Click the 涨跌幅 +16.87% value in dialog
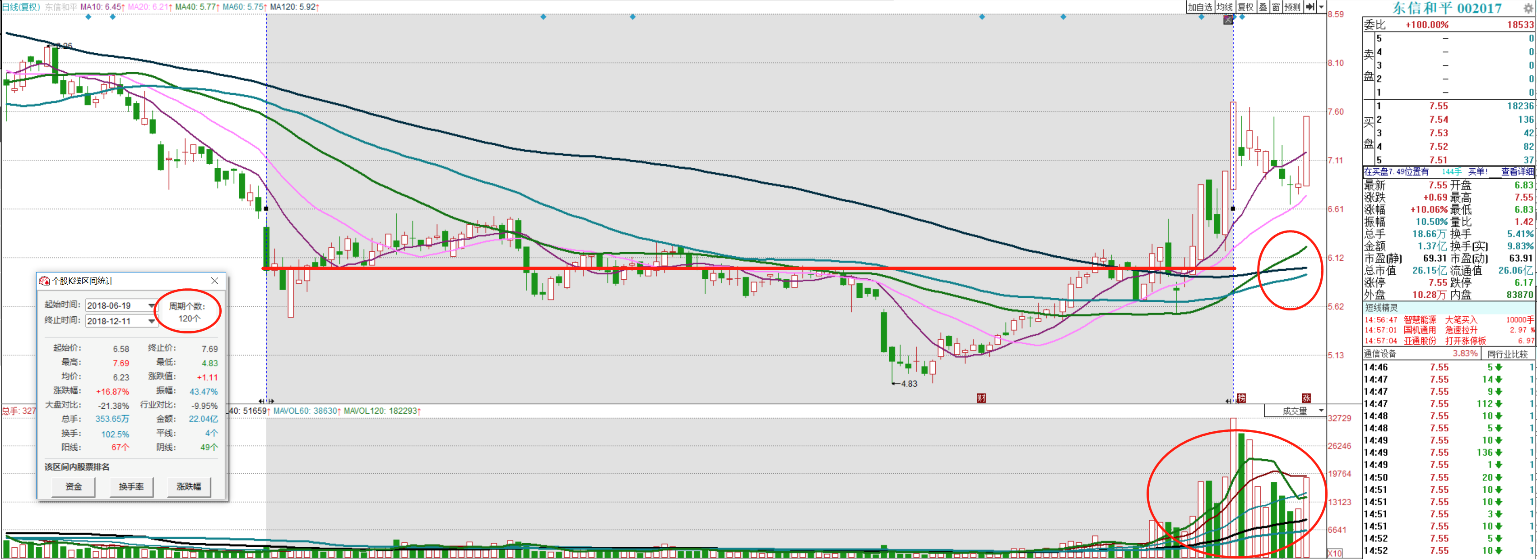Screen dimensions: 1537x559 click(112, 392)
